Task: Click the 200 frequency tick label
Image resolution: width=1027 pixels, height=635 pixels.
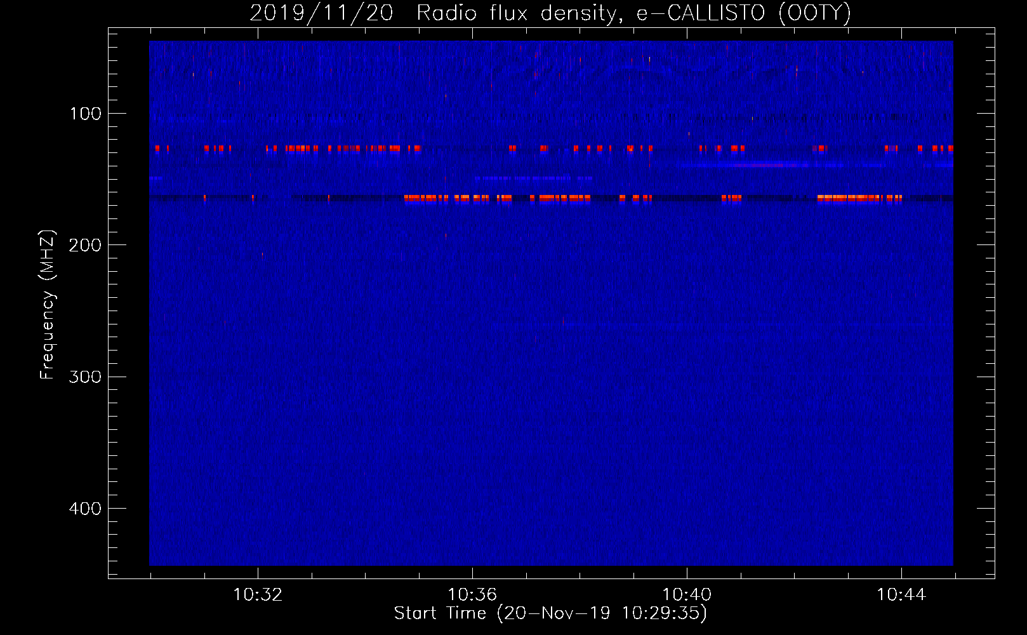Action: click(x=85, y=245)
